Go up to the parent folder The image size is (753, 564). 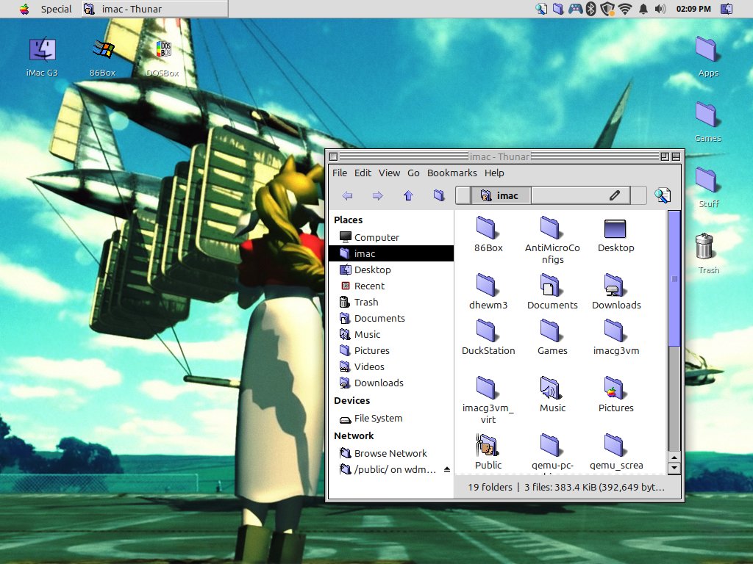pyautogui.click(x=408, y=195)
